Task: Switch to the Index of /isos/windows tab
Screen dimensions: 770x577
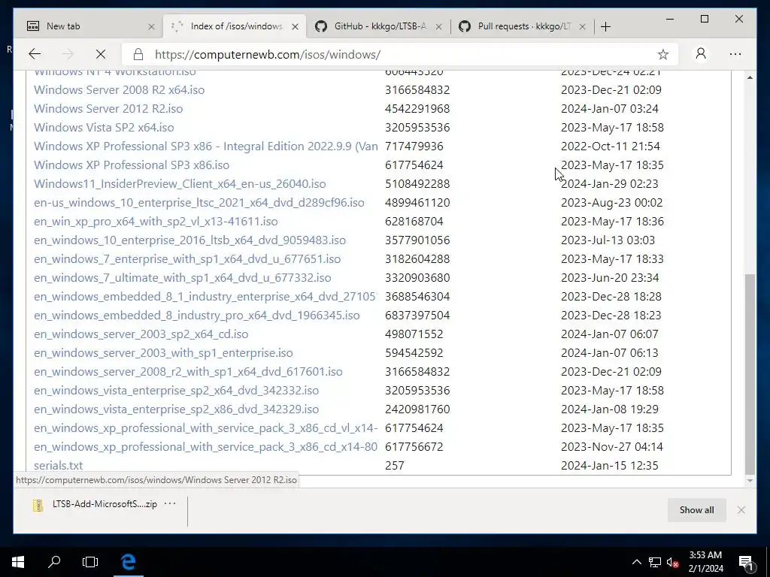Action: [x=235, y=26]
